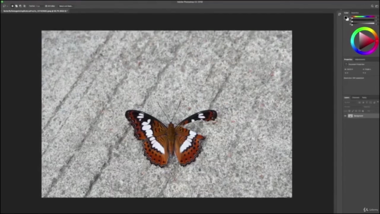The image size is (380, 214).
Task: Select the butterfly document tab
Action: pos(35,11)
